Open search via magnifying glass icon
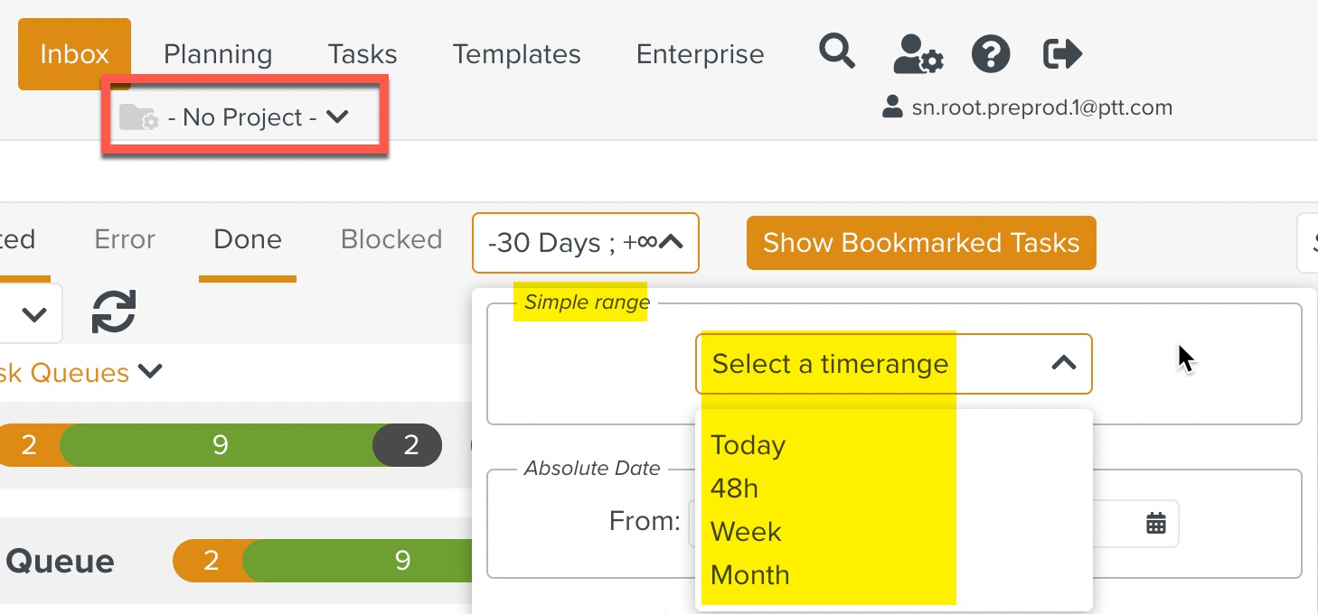Viewport: 1318px width, 614px height. 837,51
